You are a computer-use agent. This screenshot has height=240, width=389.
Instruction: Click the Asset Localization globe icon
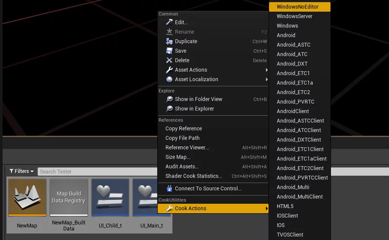pyautogui.click(x=169, y=79)
